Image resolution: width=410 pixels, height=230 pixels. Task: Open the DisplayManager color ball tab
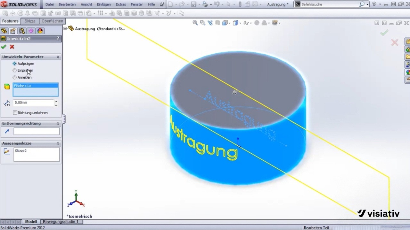40,31
